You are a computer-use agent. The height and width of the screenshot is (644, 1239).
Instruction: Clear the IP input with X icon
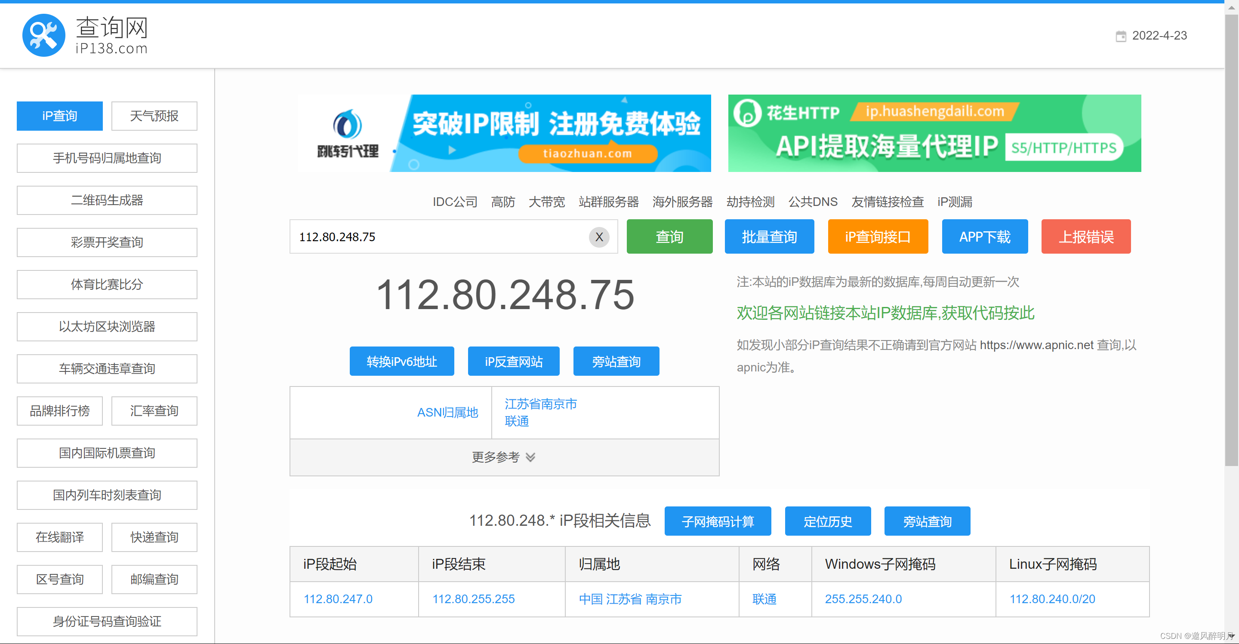[599, 237]
